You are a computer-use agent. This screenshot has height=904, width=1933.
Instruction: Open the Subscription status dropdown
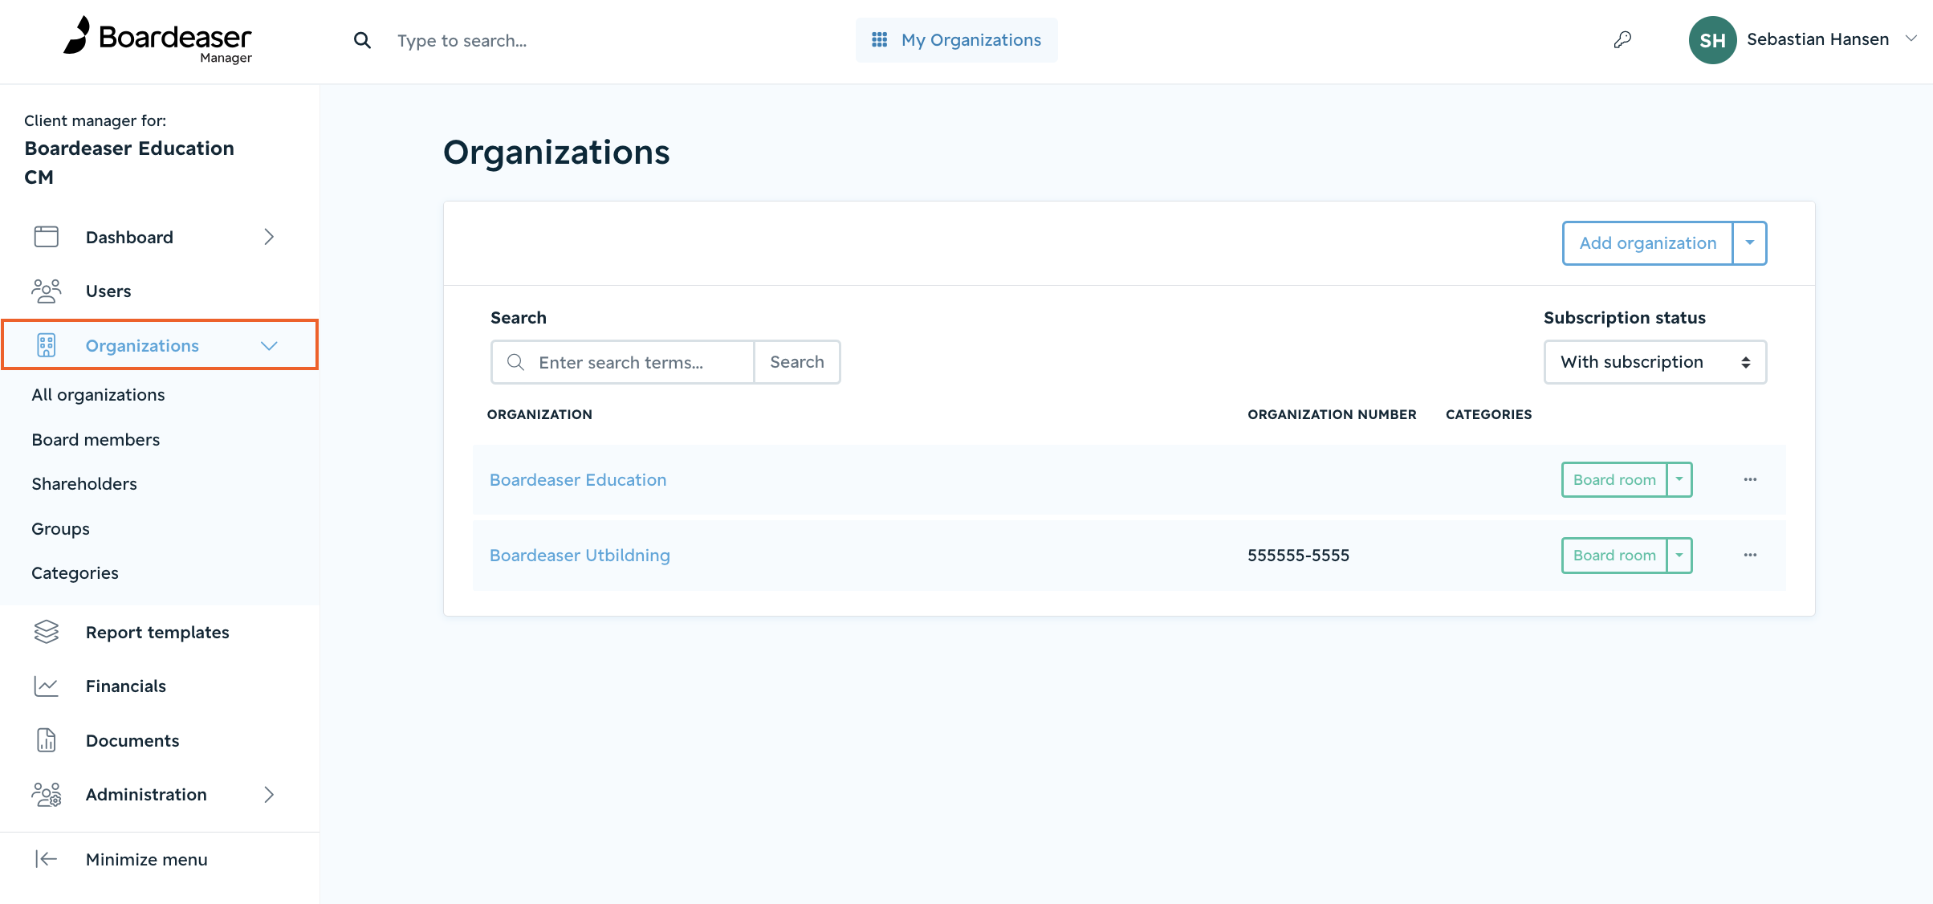[1655, 362]
